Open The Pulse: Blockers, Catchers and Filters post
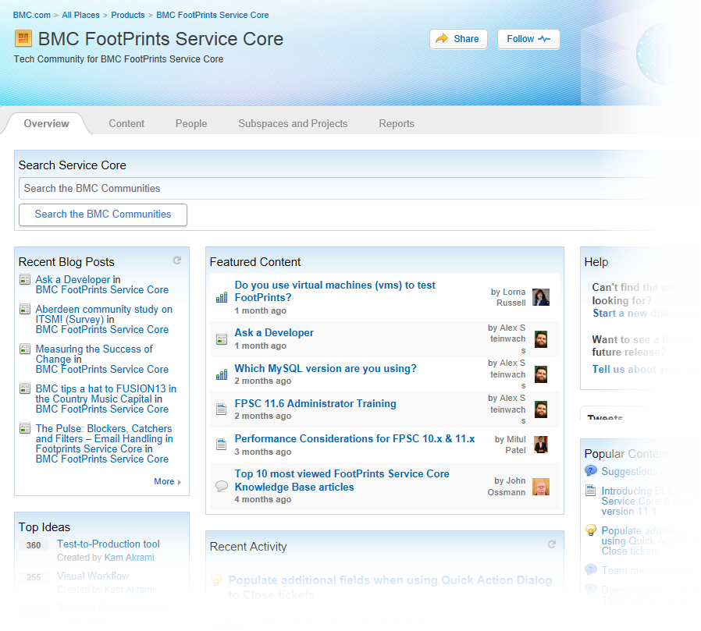701x631 pixels. point(104,438)
